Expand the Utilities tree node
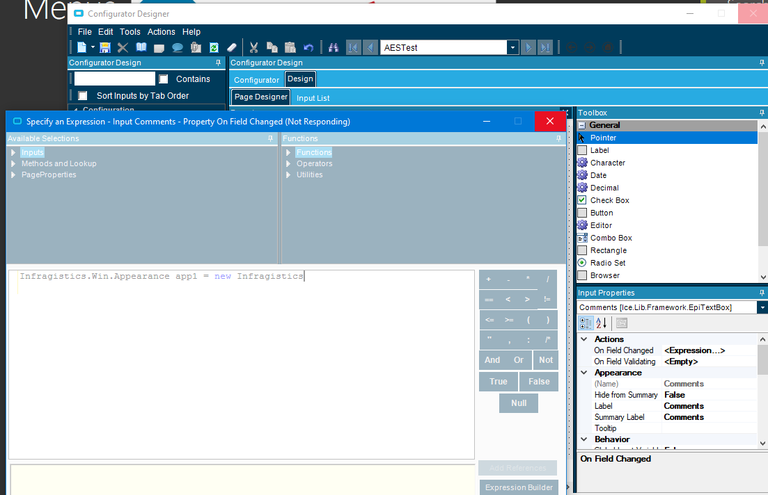The image size is (768, 495). (x=288, y=175)
